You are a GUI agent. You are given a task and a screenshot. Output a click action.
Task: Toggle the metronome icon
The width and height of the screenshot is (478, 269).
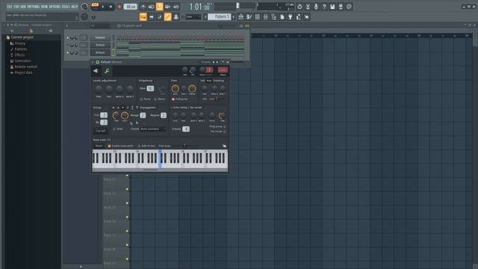pos(143,7)
